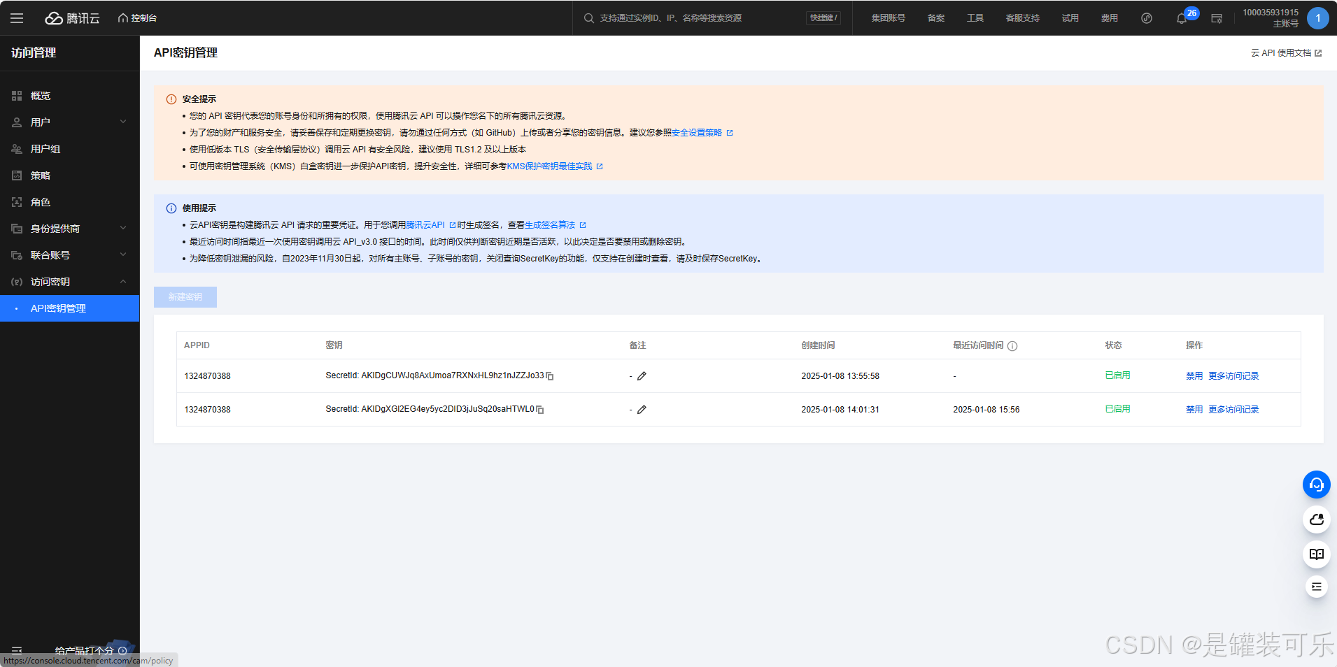Click the 使用提示 info icon
This screenshot has height=667, width=1337.
[x=171, y=208]
